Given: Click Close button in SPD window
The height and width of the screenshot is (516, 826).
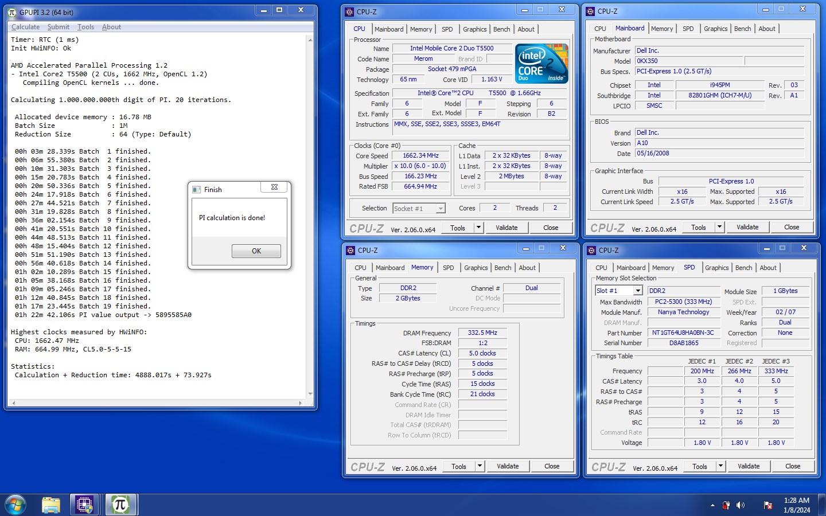Looking at the screenshot, I should pyautogui.click(x=793, y=466).
